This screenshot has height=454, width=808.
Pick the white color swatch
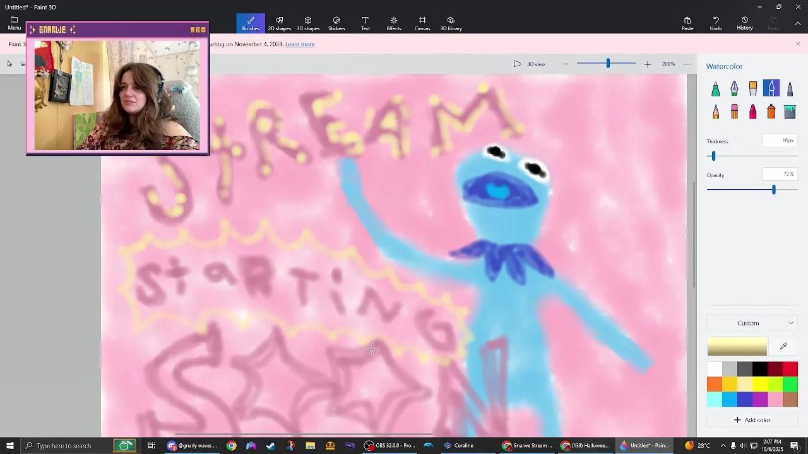(x=715, y=369)
